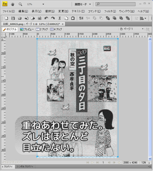Viewport: 153px width, 171px height.
Task: Click the vertical scrollbar up arrow
Action: (x=150, y=39)
